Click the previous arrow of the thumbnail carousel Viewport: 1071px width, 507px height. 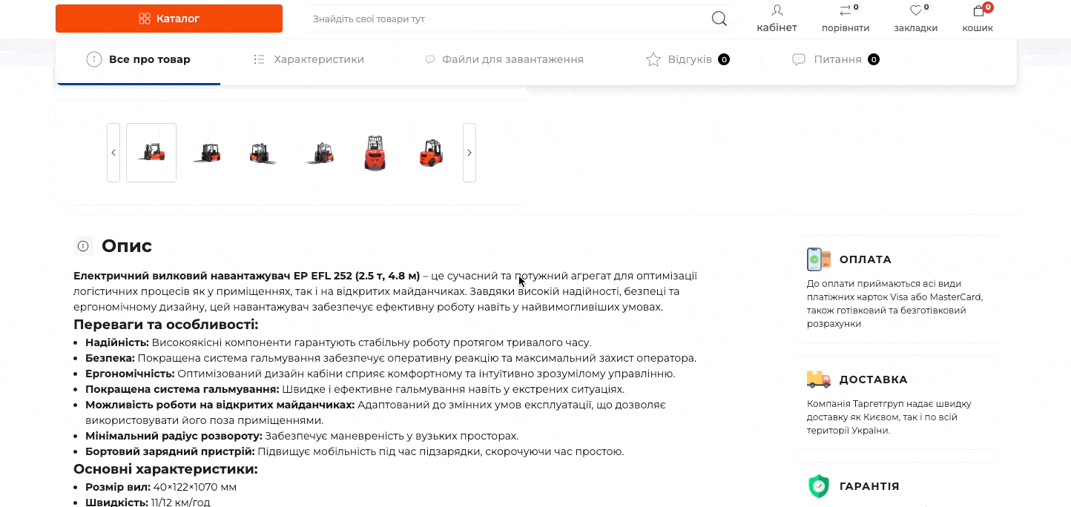(x=113, y=153)
